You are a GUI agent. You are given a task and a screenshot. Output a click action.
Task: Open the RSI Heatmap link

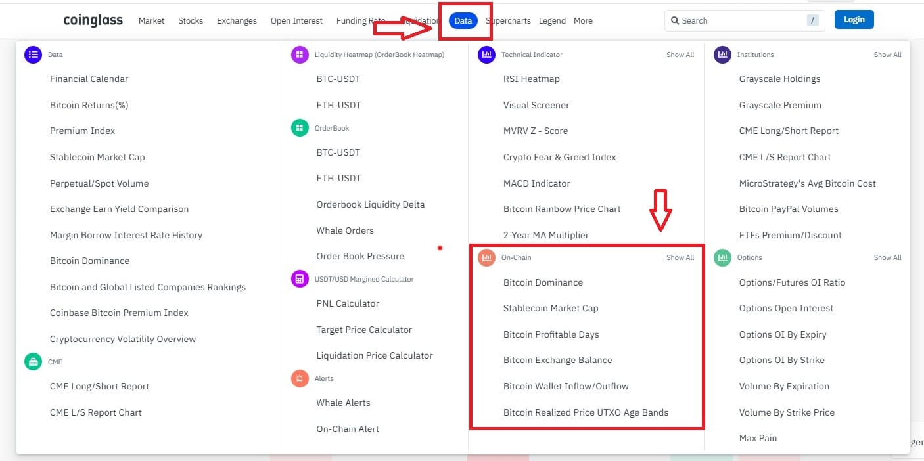[x=532, y=79]
